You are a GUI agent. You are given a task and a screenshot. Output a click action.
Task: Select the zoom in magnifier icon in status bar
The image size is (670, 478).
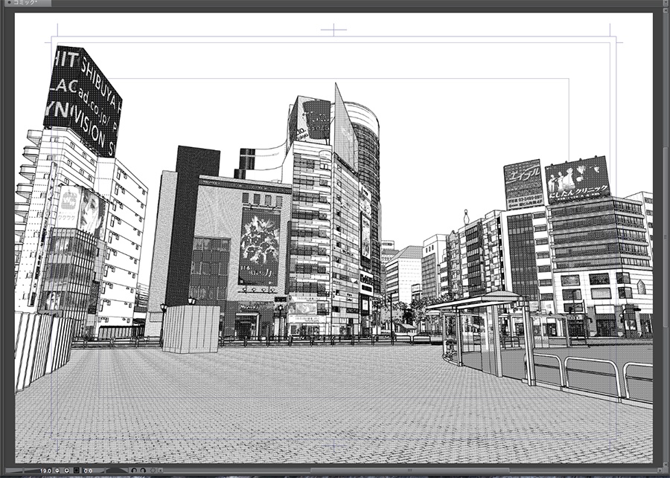pyautogui.click(x=66, y=470)
